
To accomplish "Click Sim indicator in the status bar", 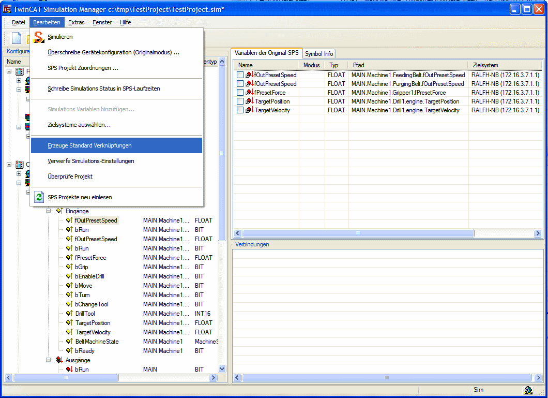I will point(478,390).
